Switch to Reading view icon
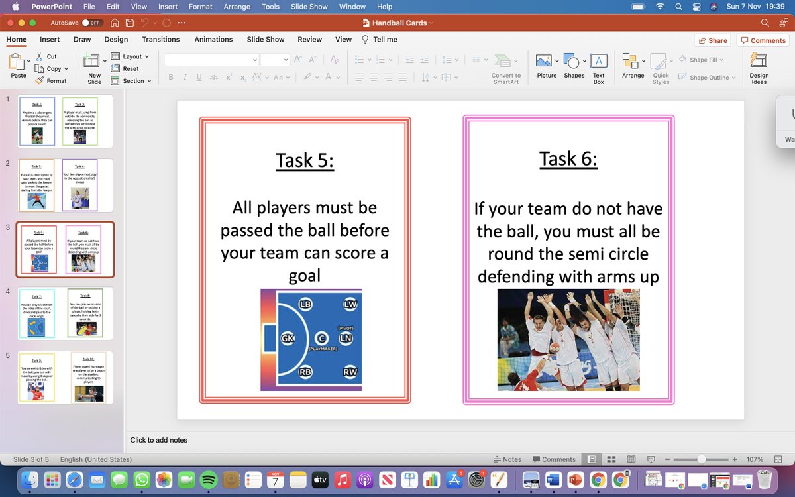Image resolution: width=795 pixels, height=497 pixels. coord(631,459)
